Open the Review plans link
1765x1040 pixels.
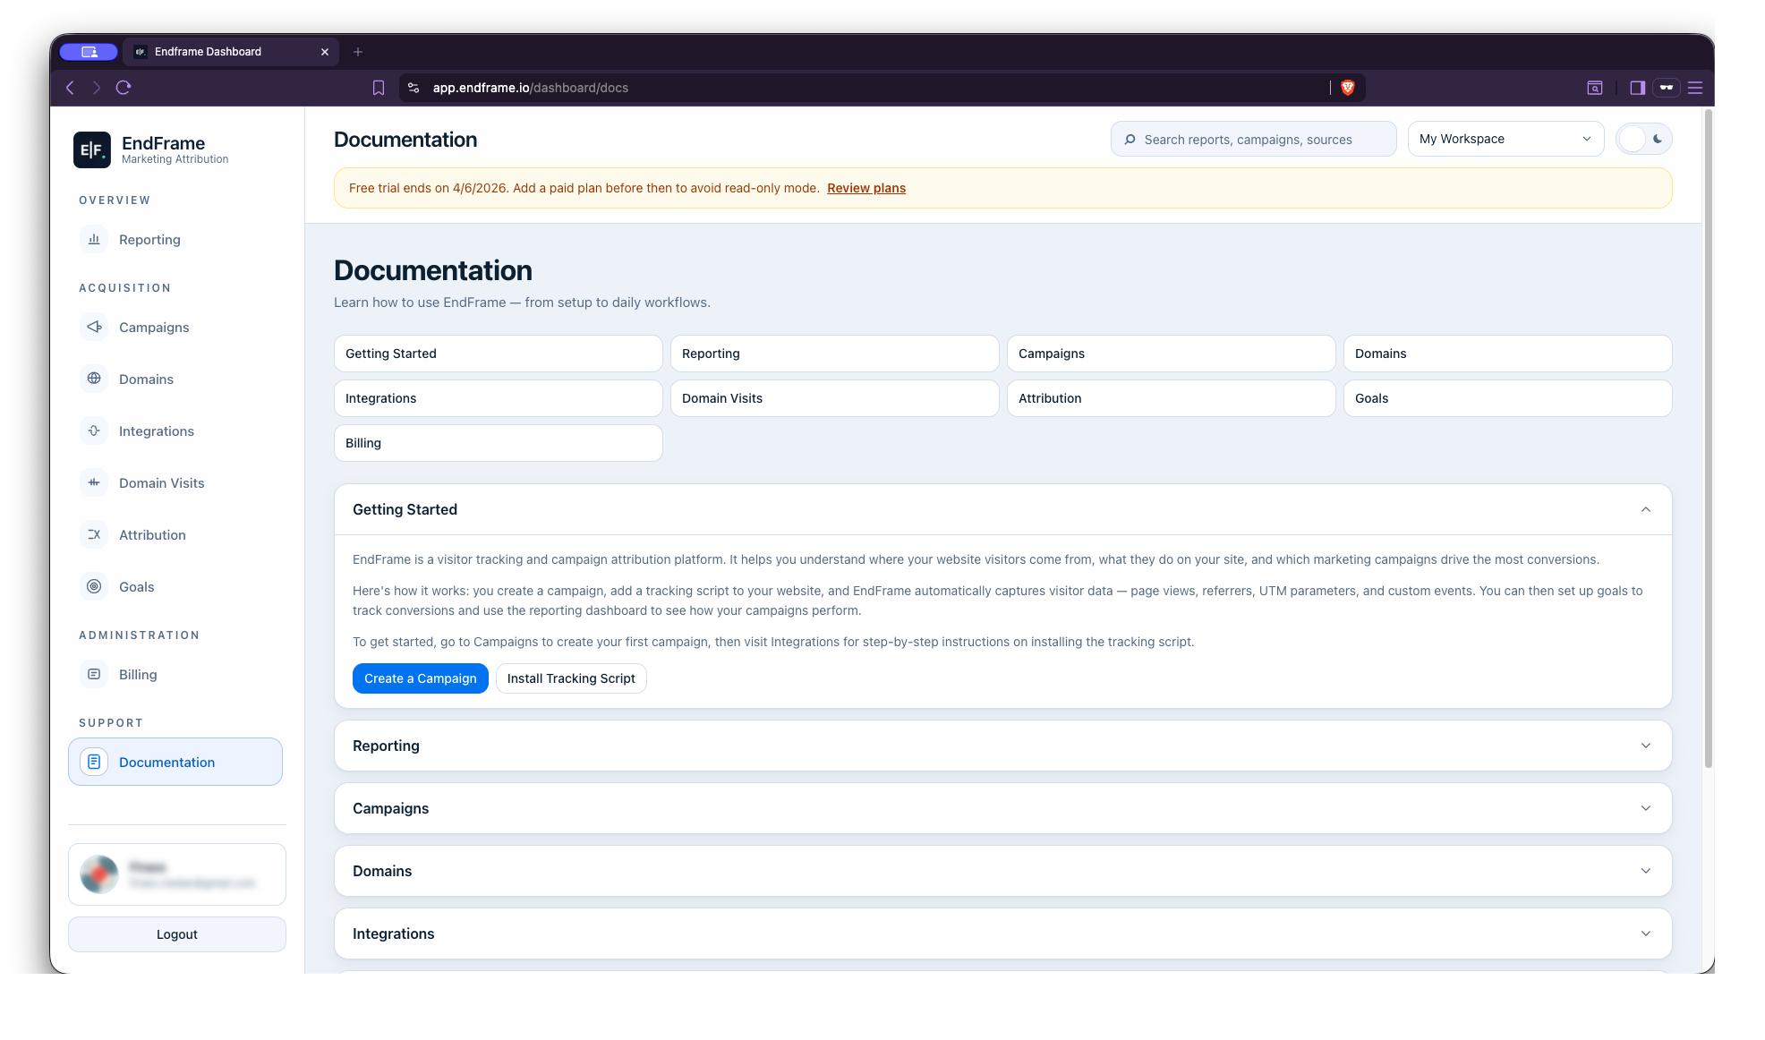click(x=865, y=188)
